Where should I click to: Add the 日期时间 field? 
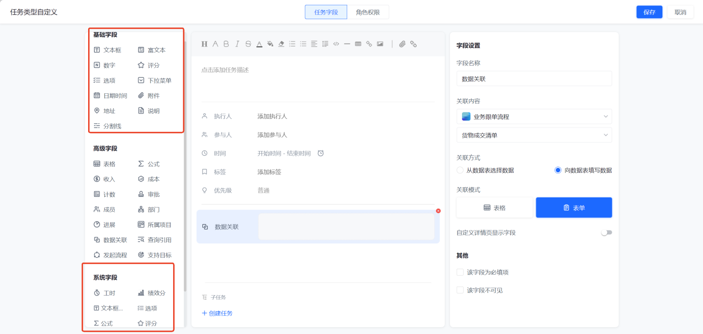[x=110, y=96]
